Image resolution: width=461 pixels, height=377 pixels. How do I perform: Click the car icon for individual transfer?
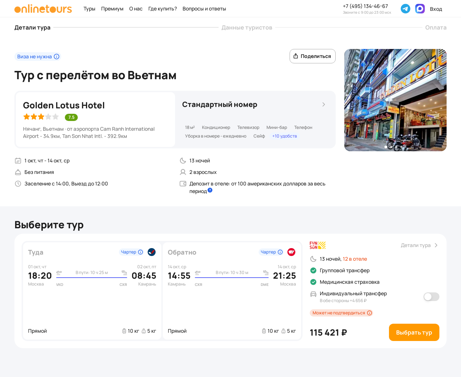[x=313, y=294]
